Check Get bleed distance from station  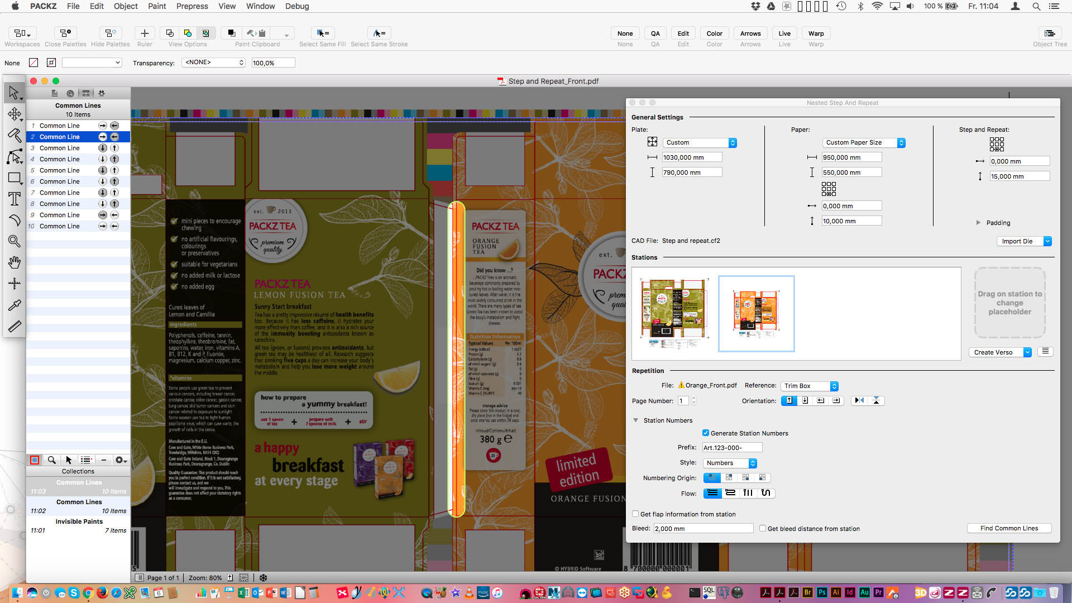(x=763, y=528)
